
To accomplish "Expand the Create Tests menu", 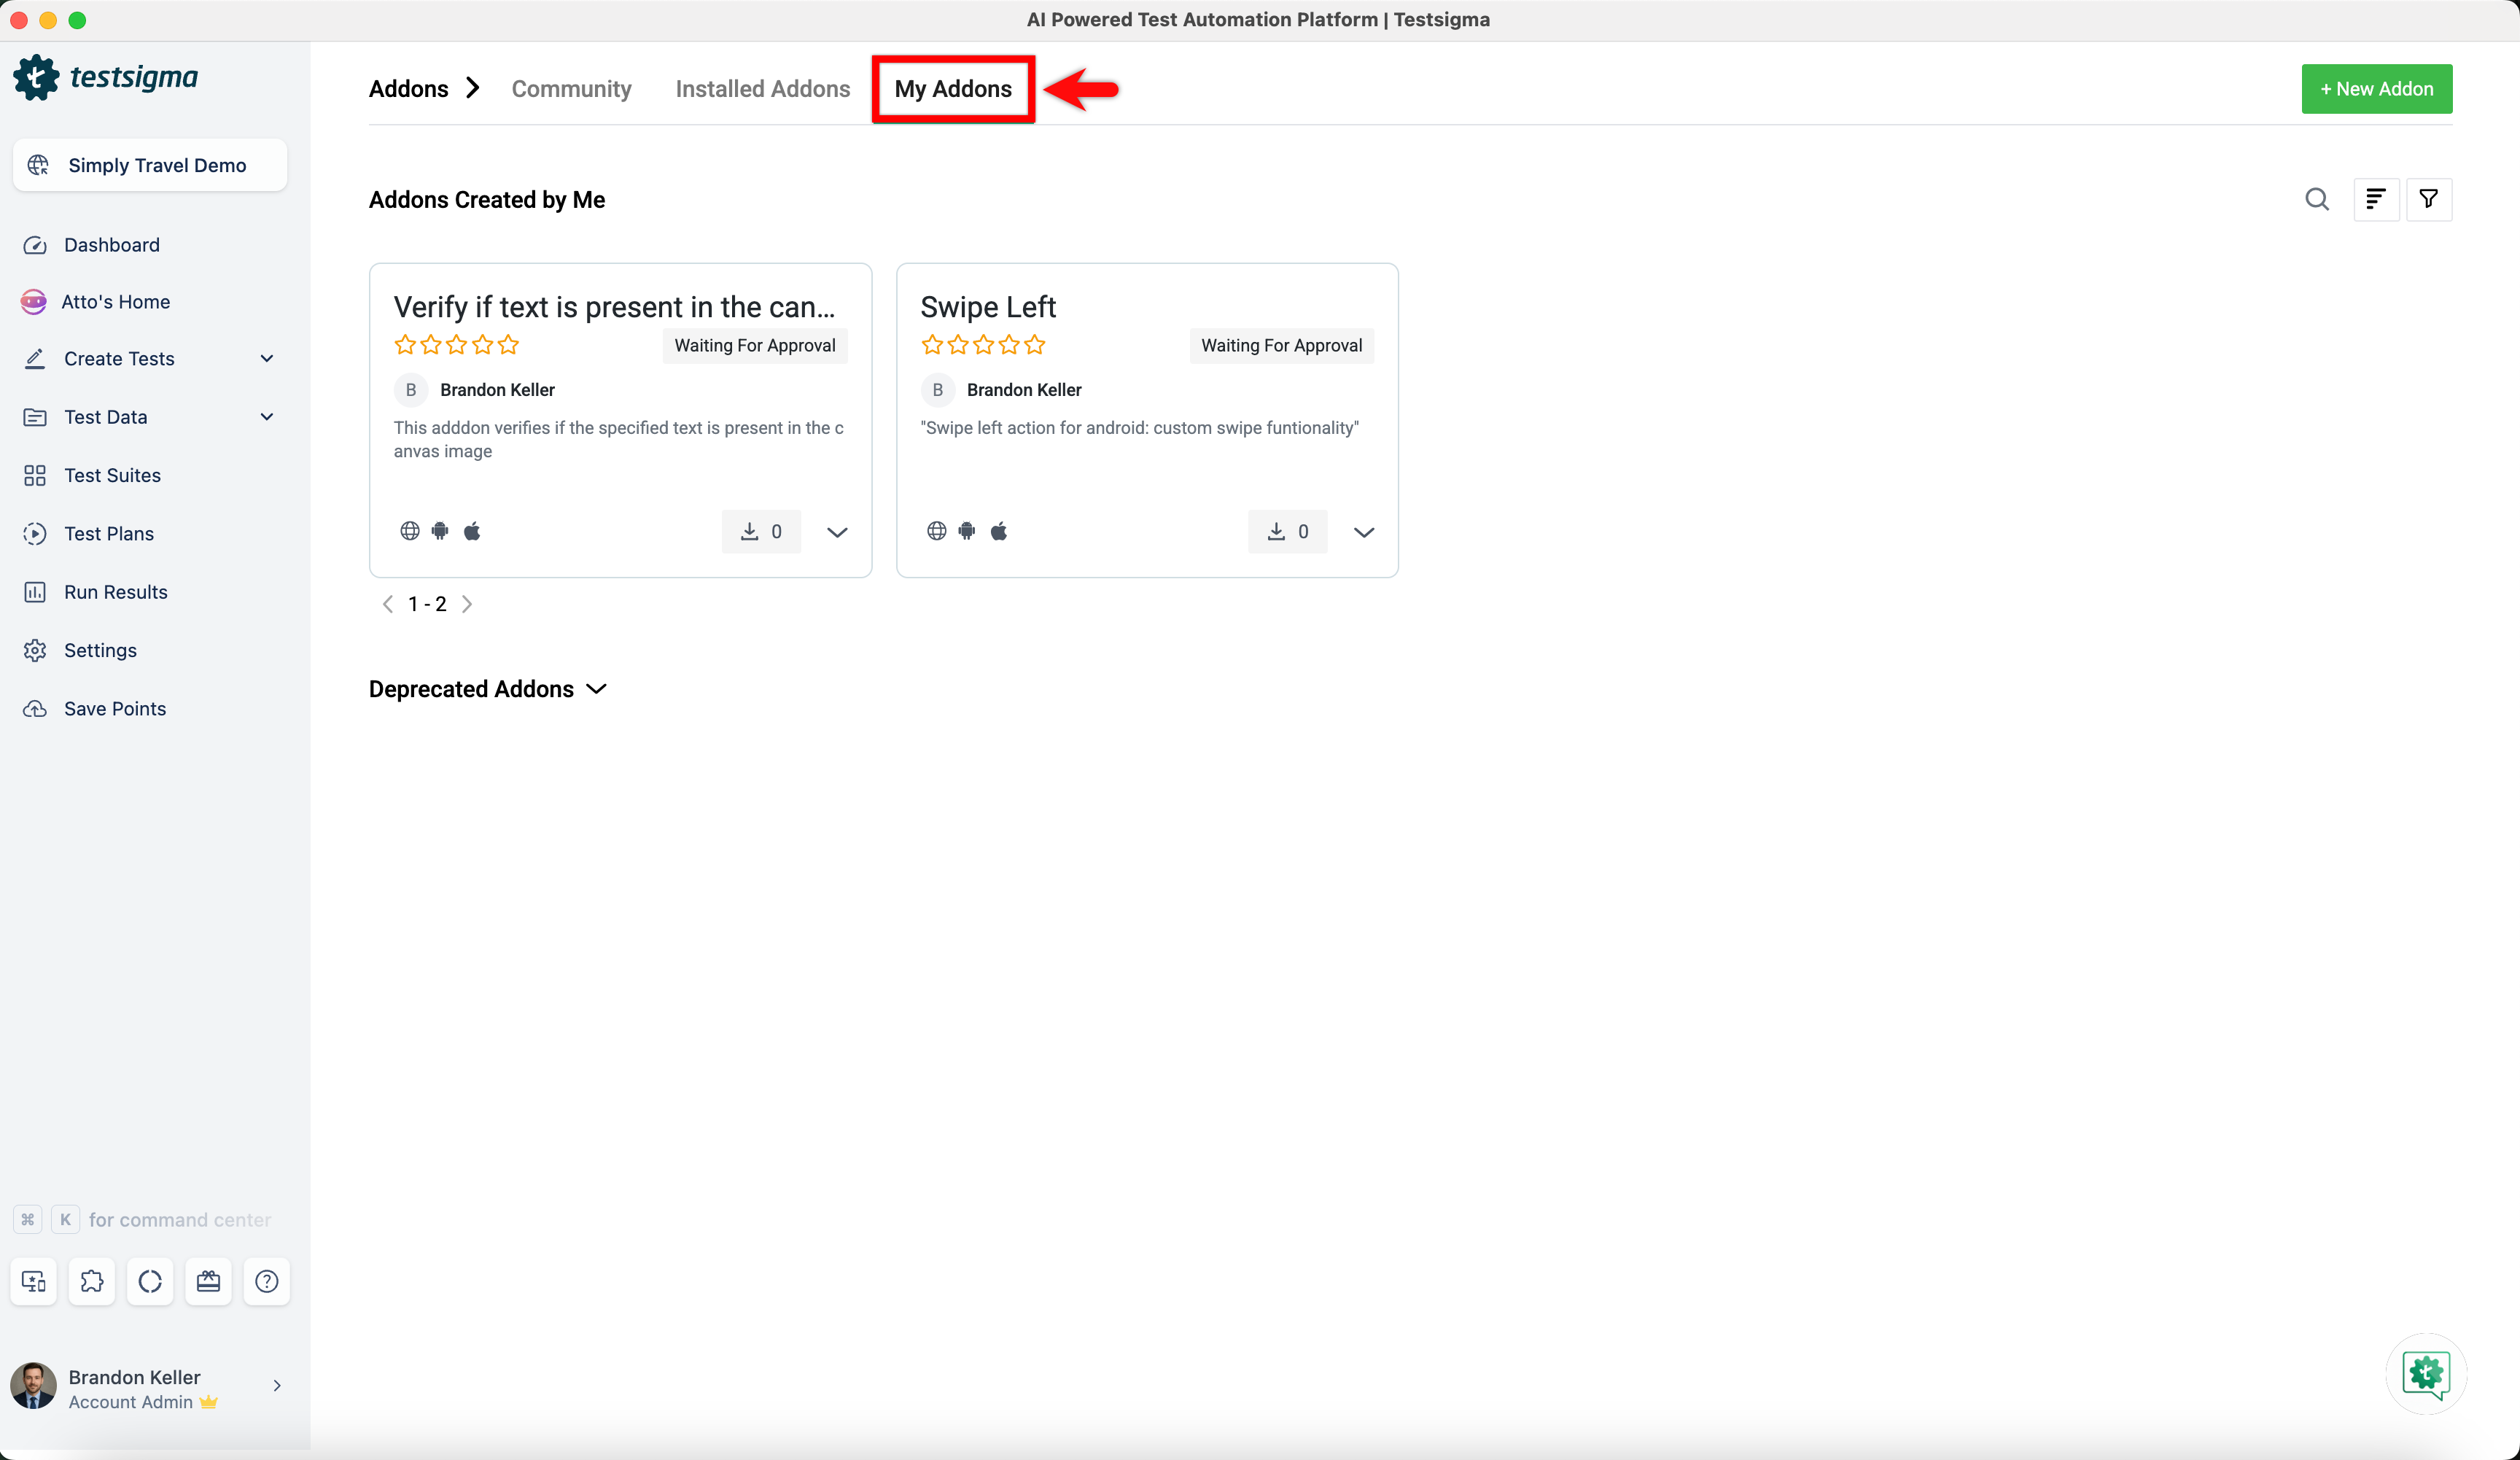I will 266,358.
